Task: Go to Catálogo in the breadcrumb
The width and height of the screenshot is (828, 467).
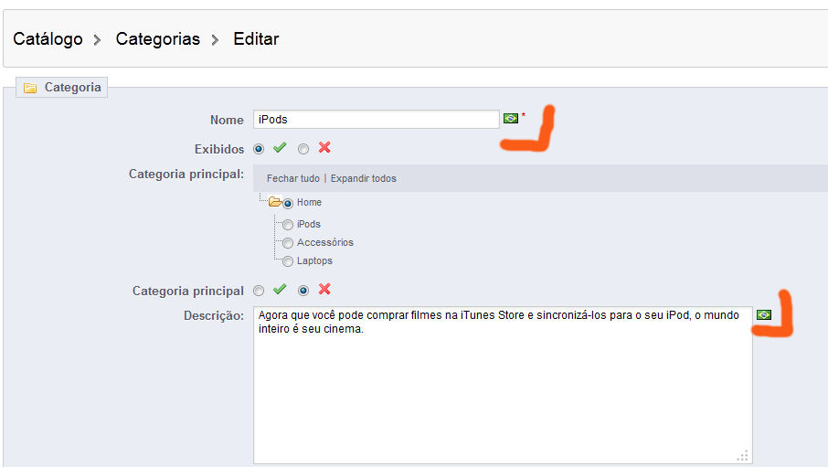Action: pyautogui.click(x=48, y=39)
